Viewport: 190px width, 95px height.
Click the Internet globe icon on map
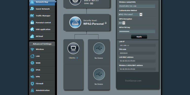tap(75, 2)
